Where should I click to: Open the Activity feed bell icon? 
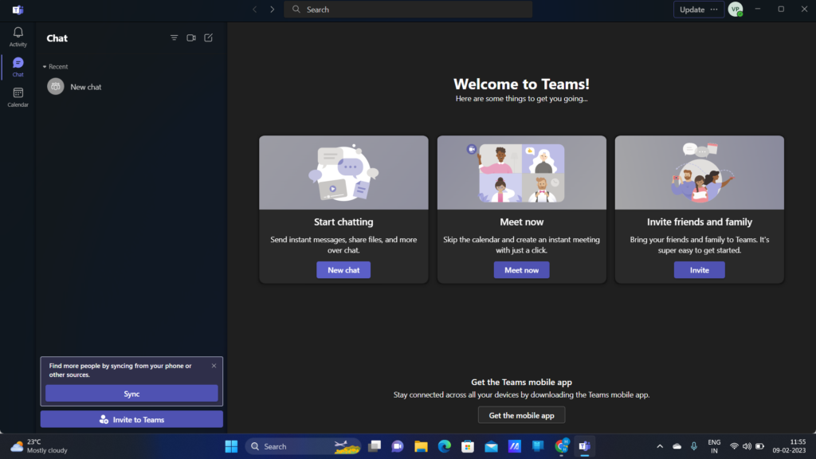point(18,37)
